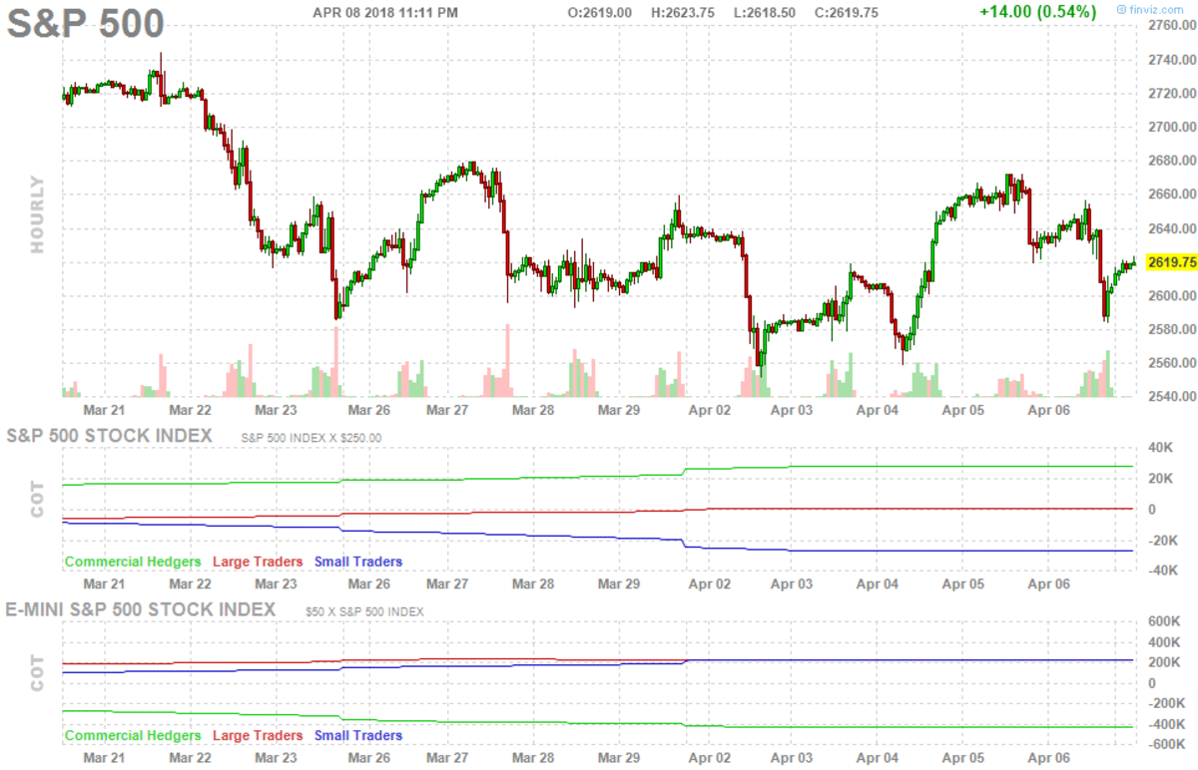Click "Large Traders" legend in S&P 500 COT panel

coord(258,562)
